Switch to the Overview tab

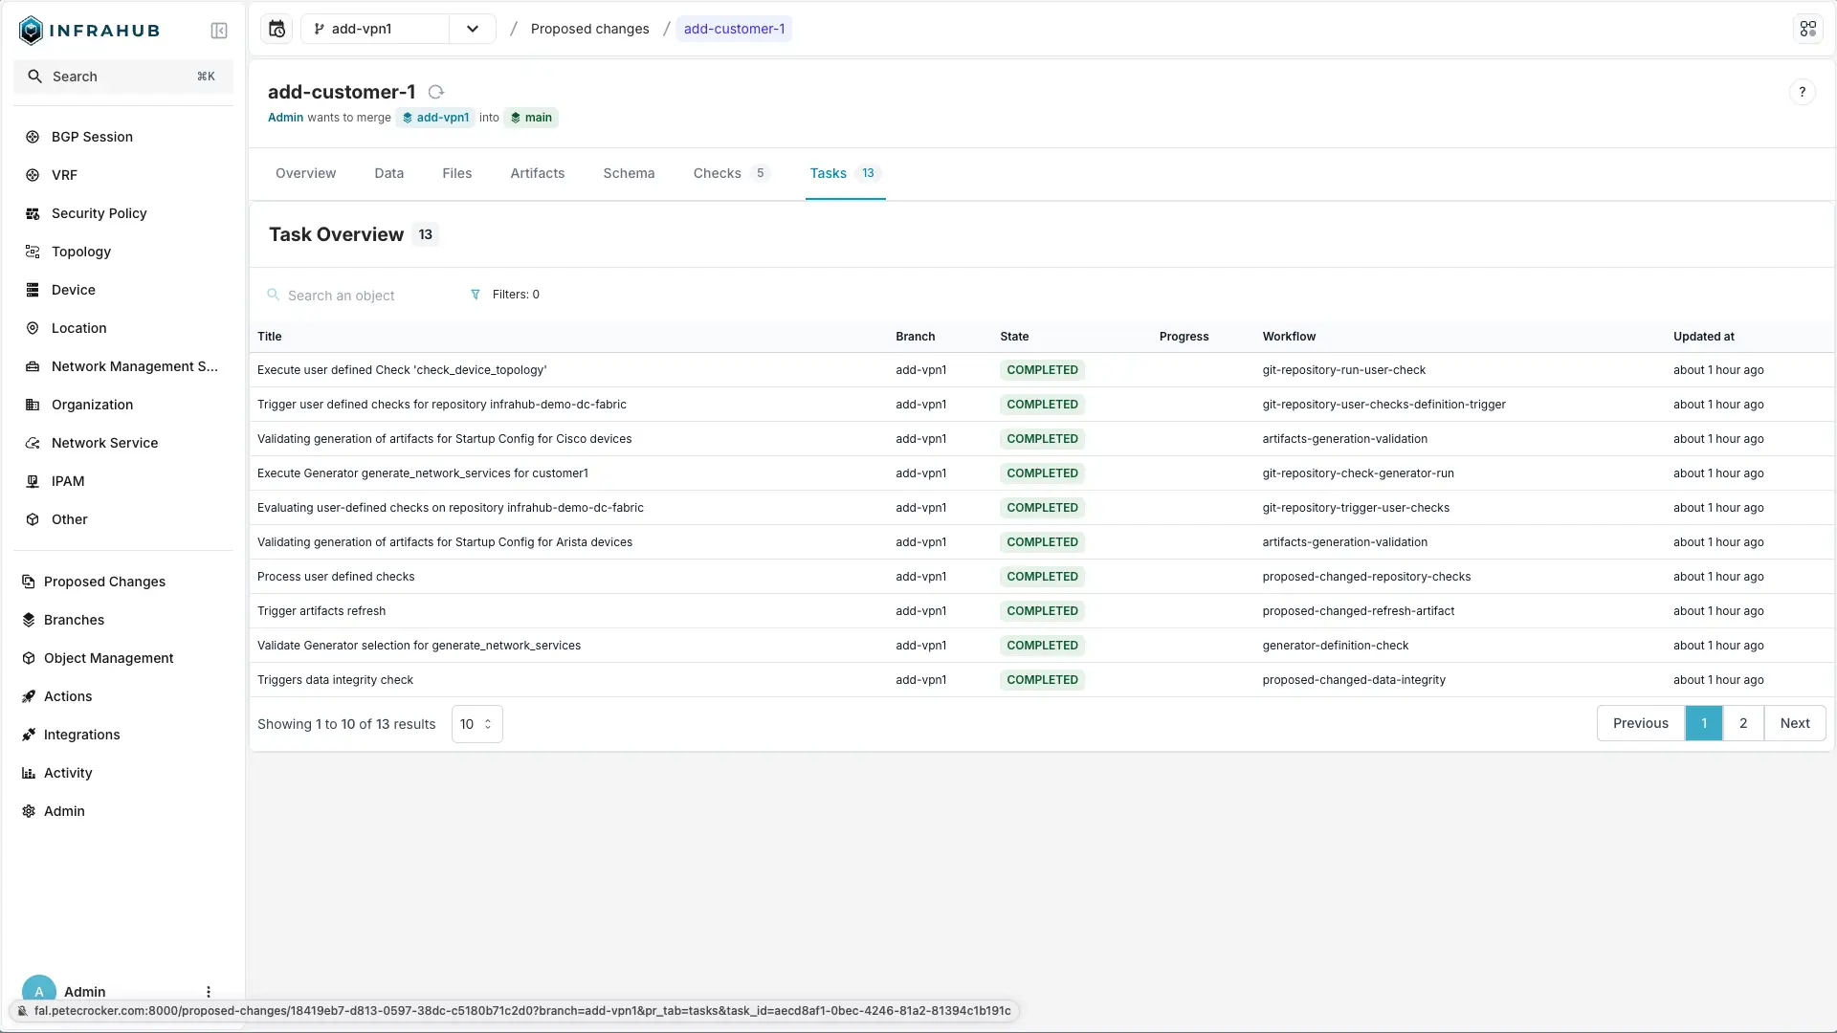(x=306, y=173)
